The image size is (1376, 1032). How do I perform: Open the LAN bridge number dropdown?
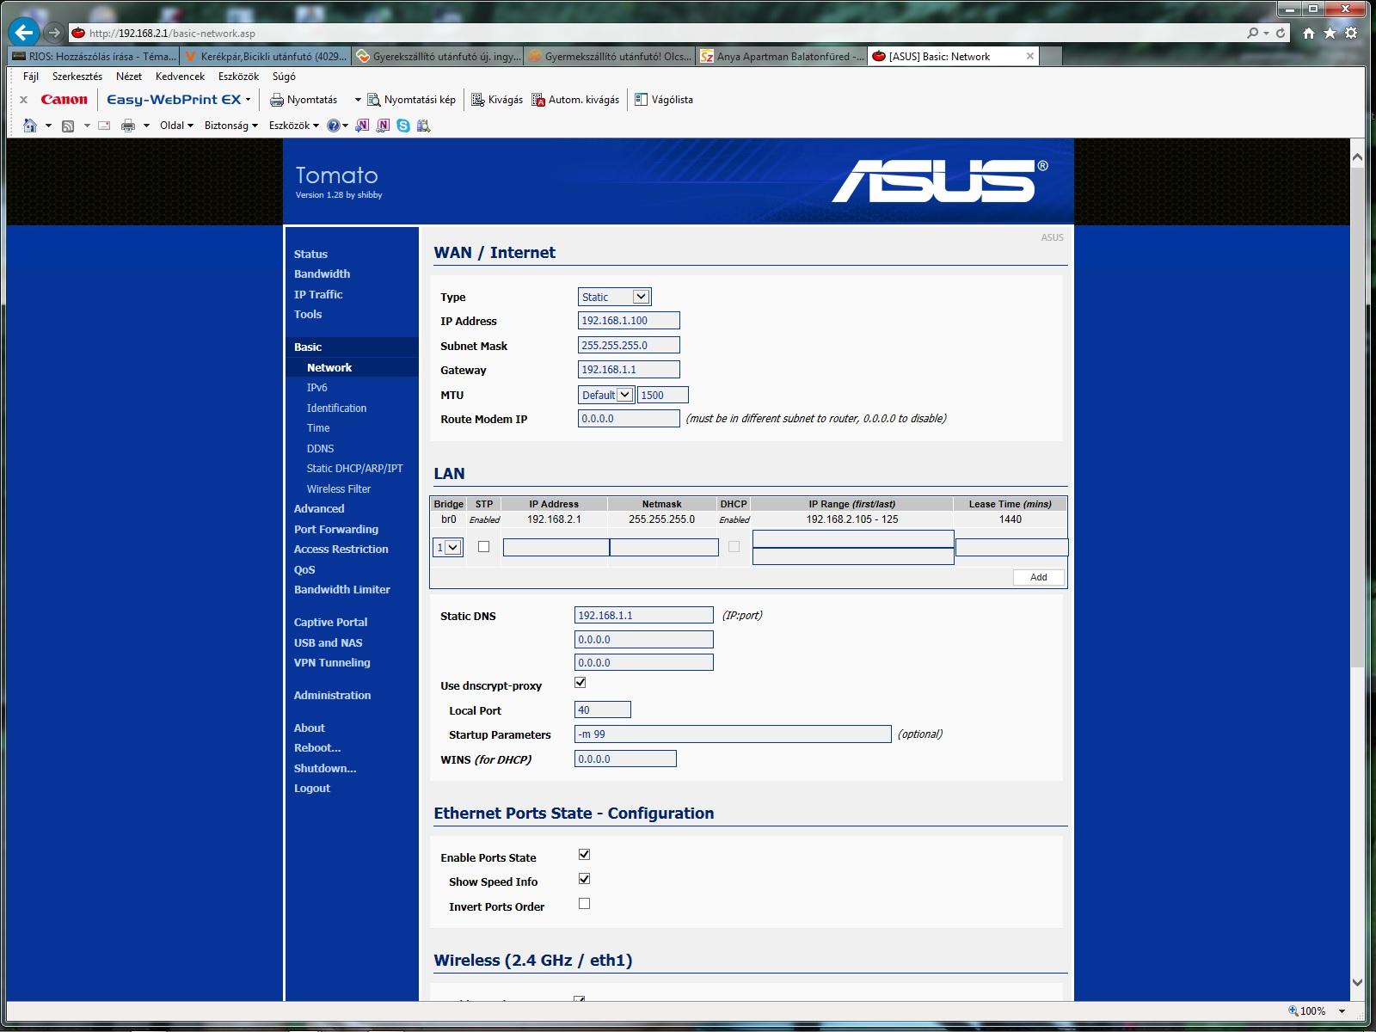pyautogui.click(x=448, y=547)
